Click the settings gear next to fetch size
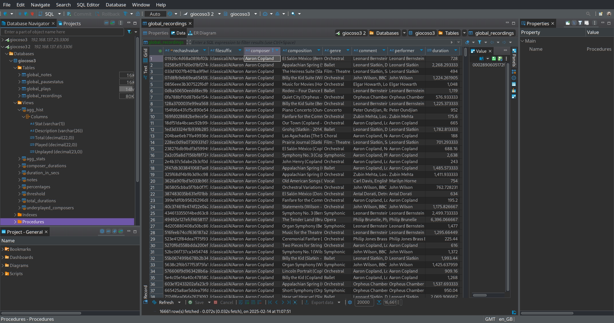The height and width of the screenshot is (323, 614). (x=350, y=303)
